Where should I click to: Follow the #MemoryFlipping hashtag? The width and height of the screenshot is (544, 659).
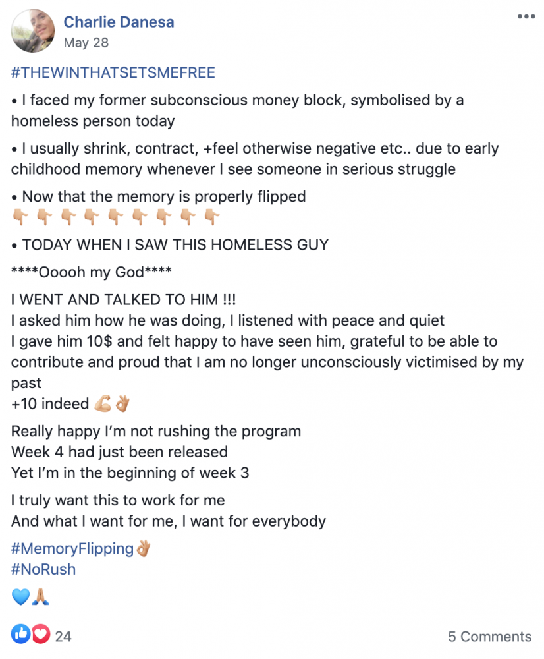pyautogui.click(x=72, y=548)
